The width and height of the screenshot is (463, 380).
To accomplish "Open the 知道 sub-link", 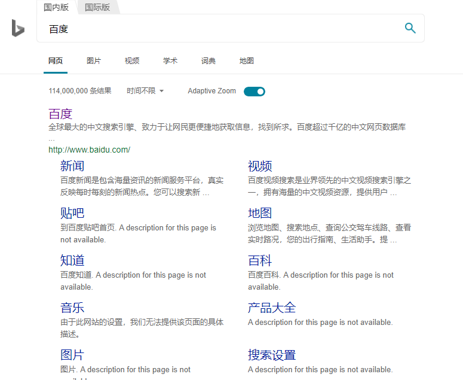I will [x=72, y=260].
